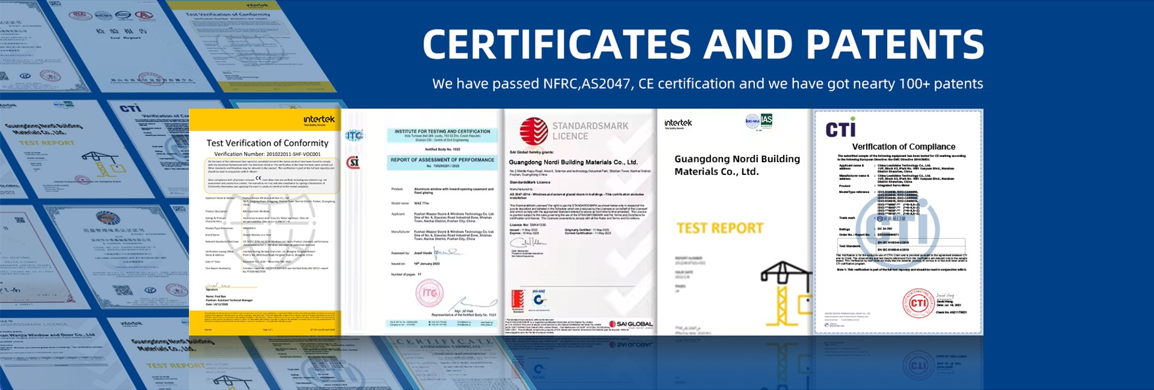Click the red CTI round stamp on the compliance certificate
1154x390 pixels.
tap(918, 303)
